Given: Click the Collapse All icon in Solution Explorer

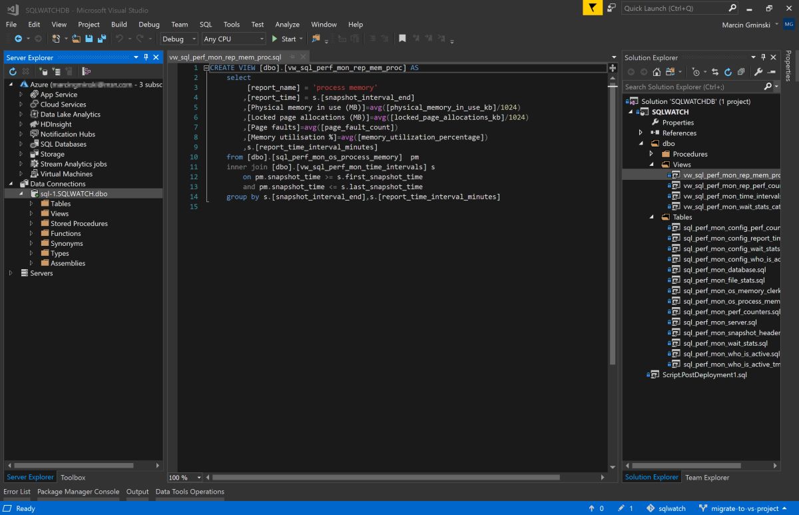Looking at the screenshot, I should 740,72.
